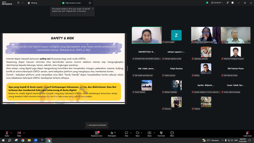Screen dimensions: 254x143
Task: Click the meeting timer clock icon
Action: pyautogui.click(x=212, y=3)
